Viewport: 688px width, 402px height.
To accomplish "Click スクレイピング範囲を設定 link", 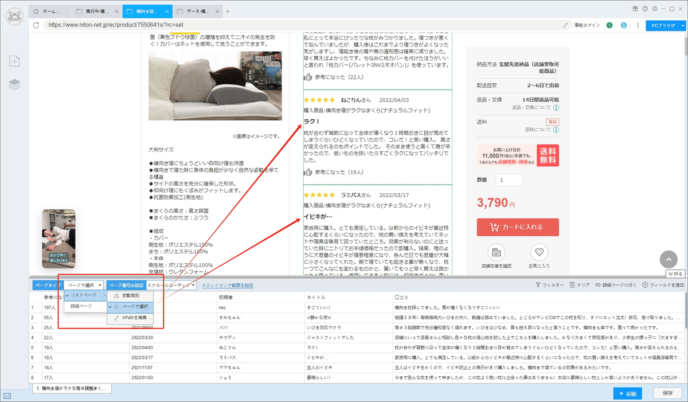I will click(x=228, y=285).
